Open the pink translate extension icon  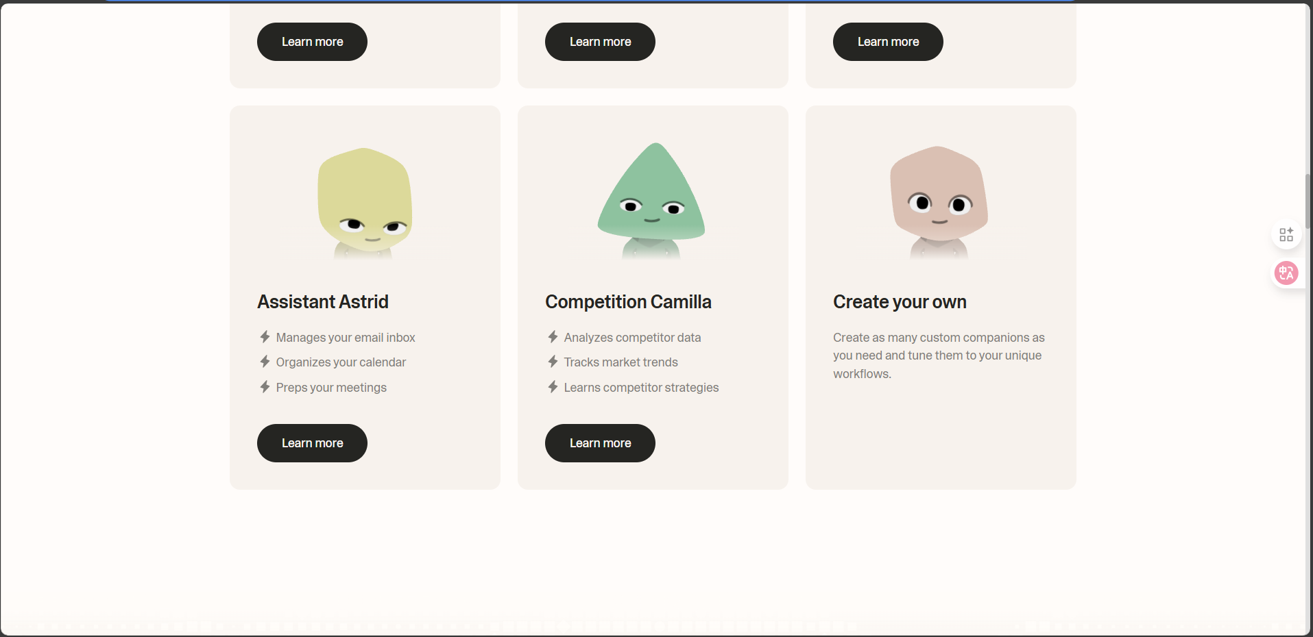[1286, 273]
